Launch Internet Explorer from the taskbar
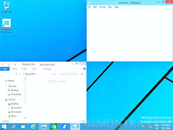This screenshot has width=173, height=130. [33, 127]
